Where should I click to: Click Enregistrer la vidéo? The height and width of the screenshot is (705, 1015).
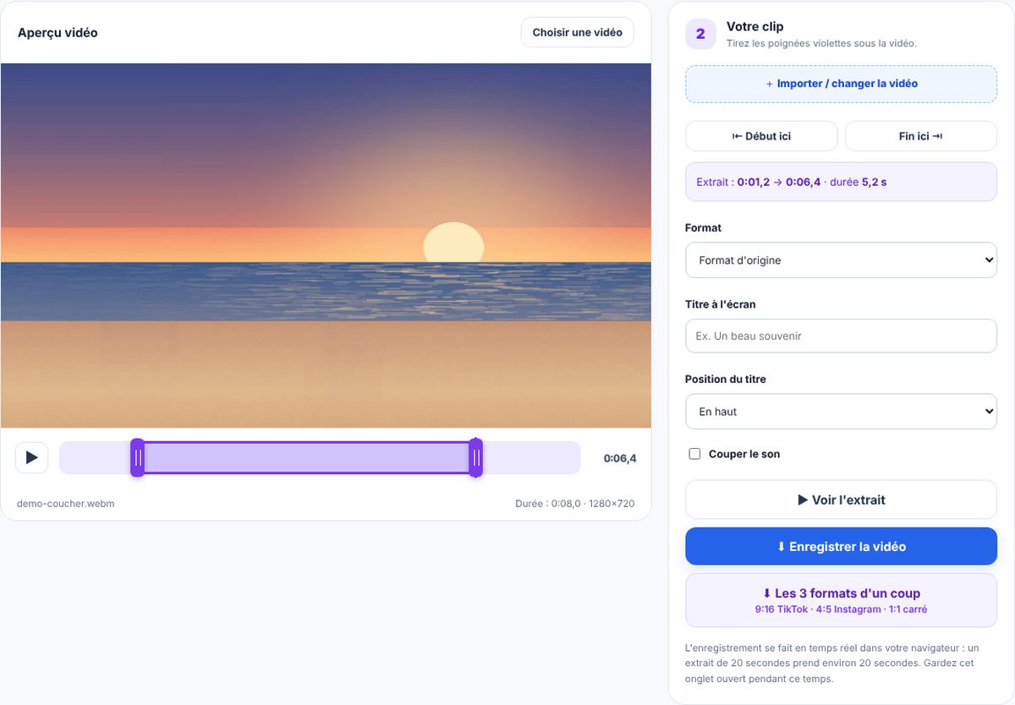(x=841, y=547)
